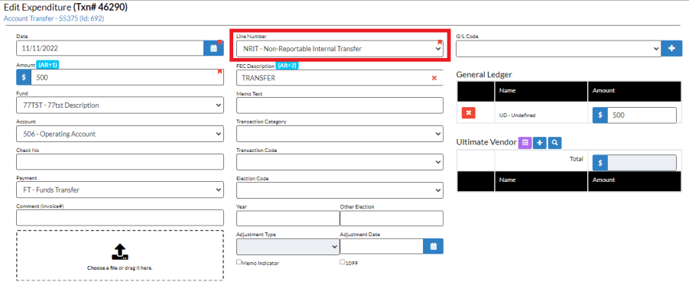Search Ultimate Vendor with magnifier icon
Image resolution: width=689 pixels, height=282 pixels.
(555, 142)
